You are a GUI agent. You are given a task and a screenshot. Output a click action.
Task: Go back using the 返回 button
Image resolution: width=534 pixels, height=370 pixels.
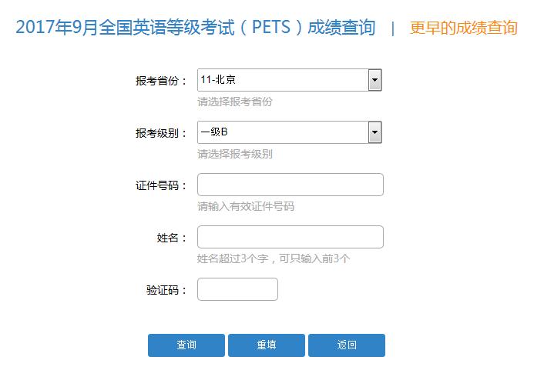347,345
